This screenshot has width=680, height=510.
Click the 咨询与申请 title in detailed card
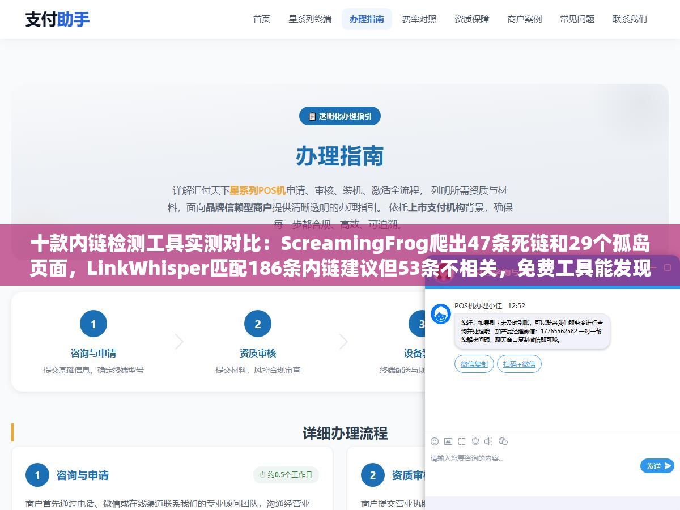[83, 475]
